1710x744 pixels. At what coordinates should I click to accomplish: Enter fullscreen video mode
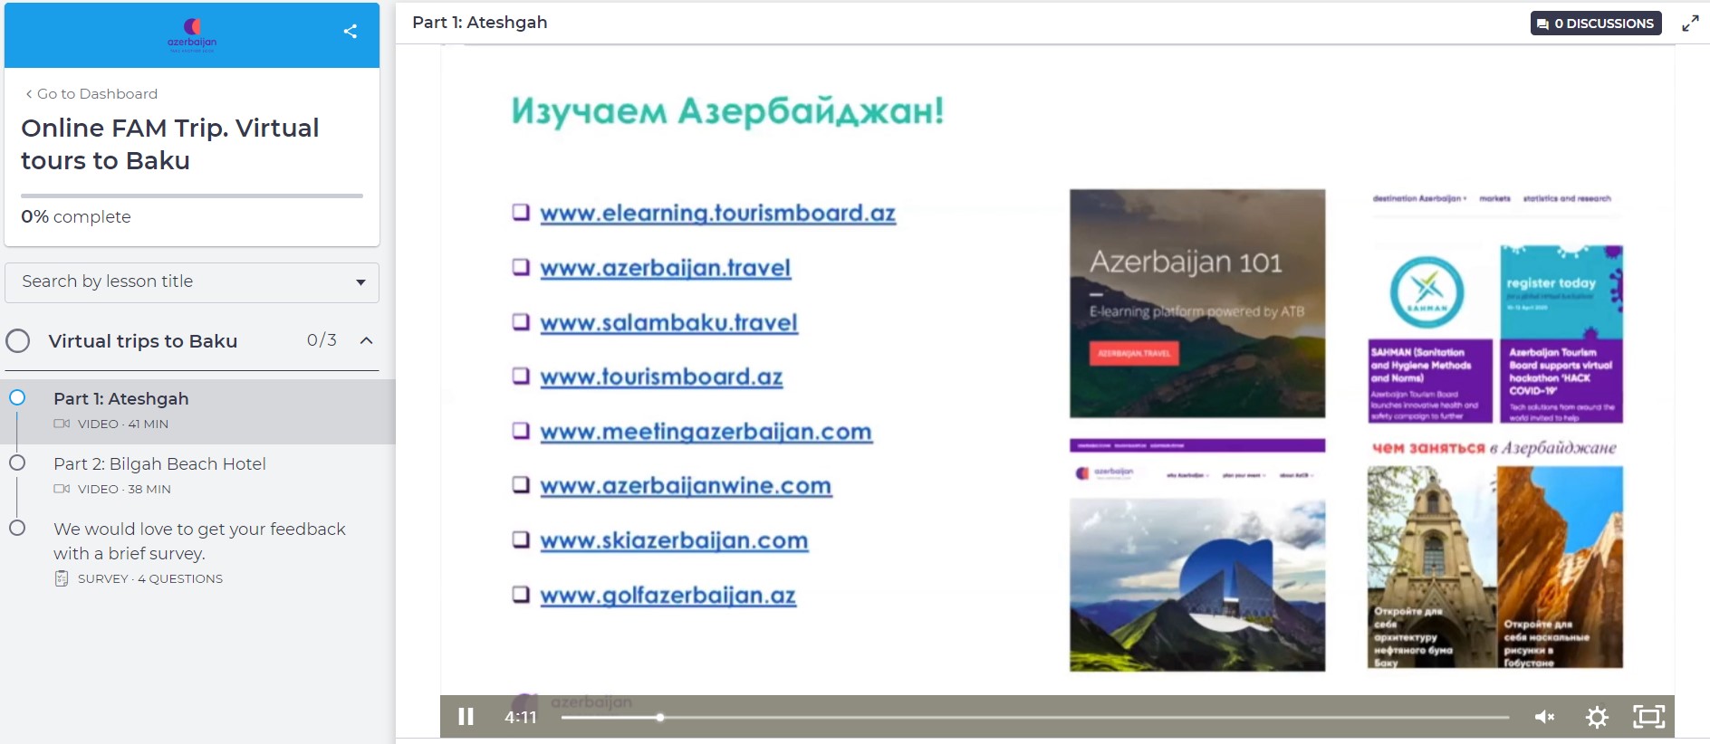pos(1649,717)
